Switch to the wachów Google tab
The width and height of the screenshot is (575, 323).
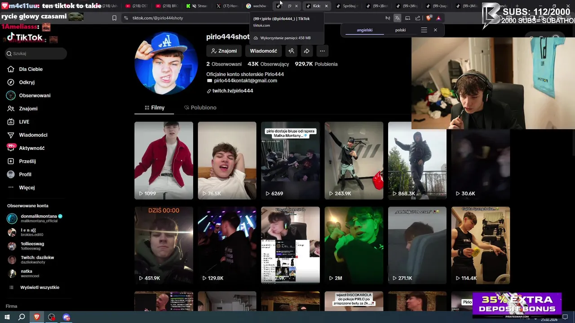coord(257,6)
